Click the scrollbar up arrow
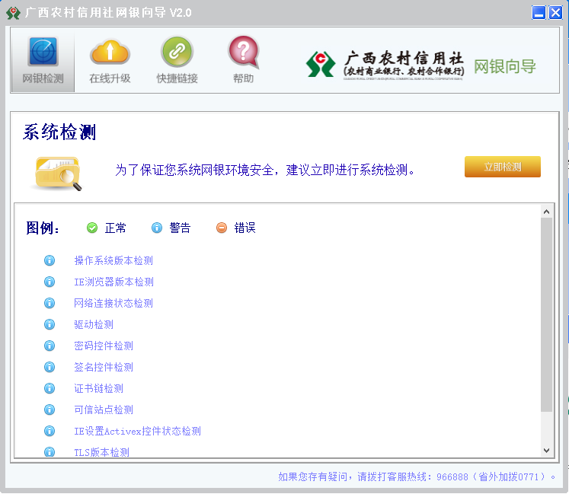Viewport: 569px width, 494px height. point(546,212)
